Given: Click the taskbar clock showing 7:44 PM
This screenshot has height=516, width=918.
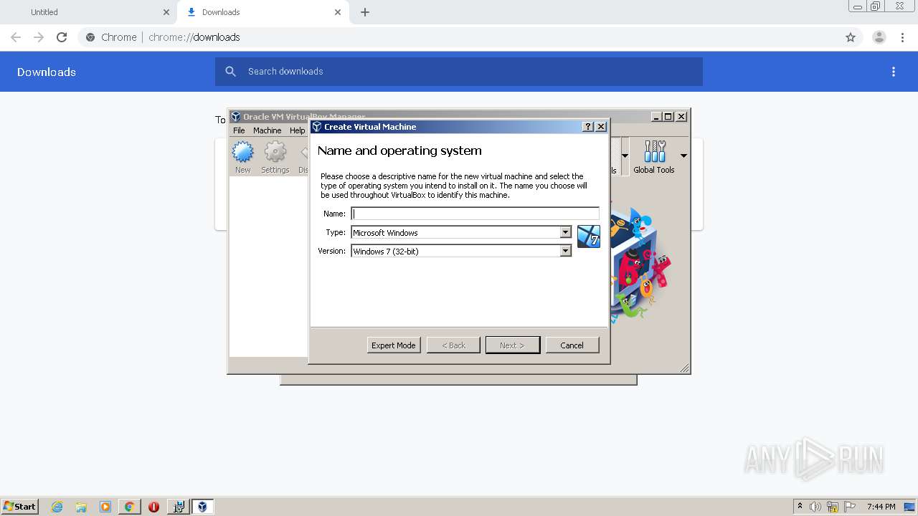Looking at the screenshot, I should 881,507.
